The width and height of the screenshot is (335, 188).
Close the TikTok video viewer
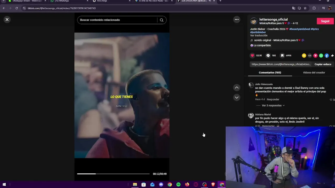[x=7, y=20]
